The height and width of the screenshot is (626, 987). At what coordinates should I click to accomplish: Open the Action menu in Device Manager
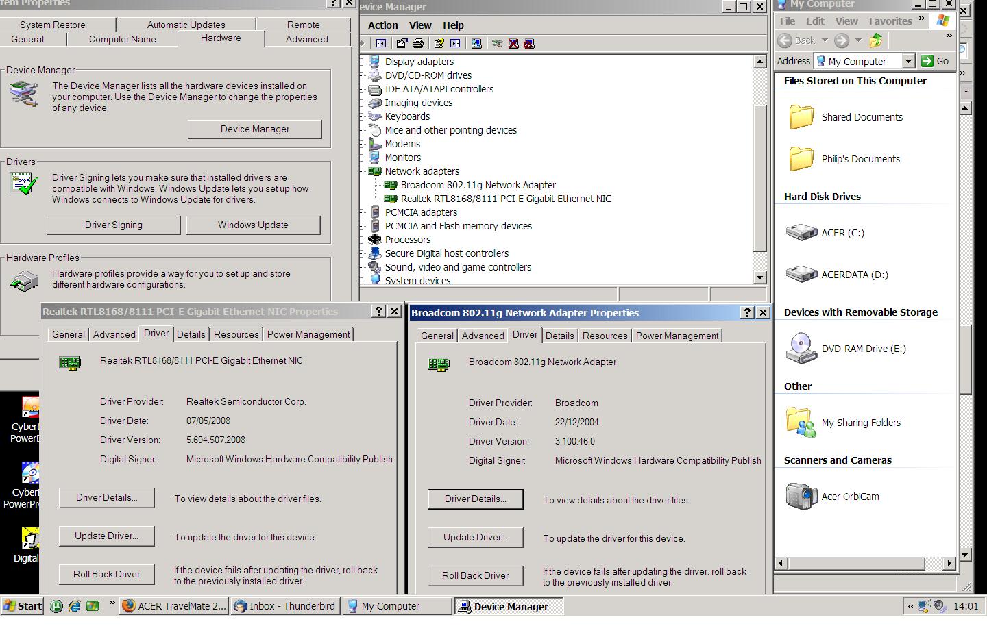pos(383,25)
